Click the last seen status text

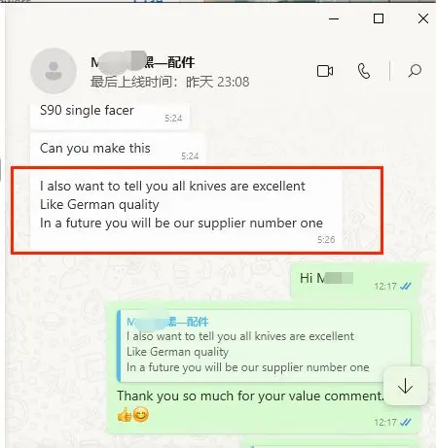tap(169, 82)
